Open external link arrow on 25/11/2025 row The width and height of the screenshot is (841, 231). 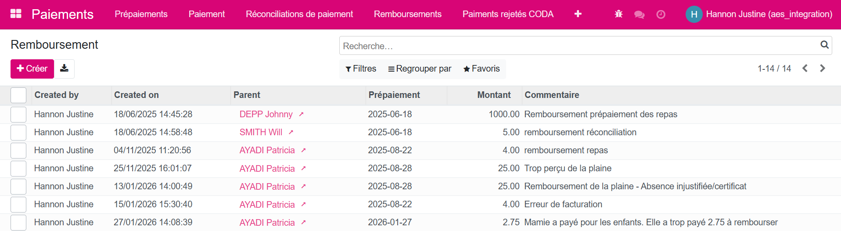pos(303,169)
